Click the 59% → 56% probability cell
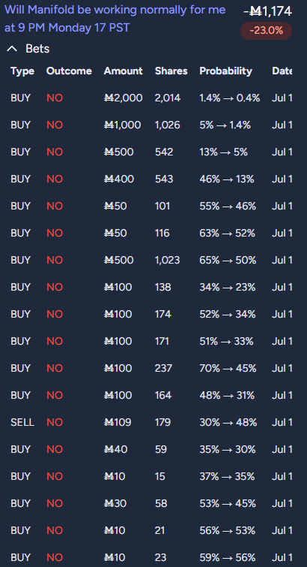 pos(228,557)
